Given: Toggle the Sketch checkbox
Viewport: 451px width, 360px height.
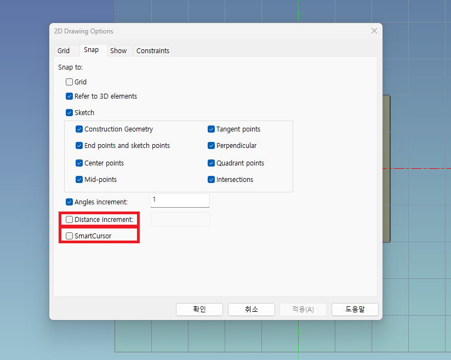Looking at the screenshot, I should pyautogui.click(x=69, y=112).
